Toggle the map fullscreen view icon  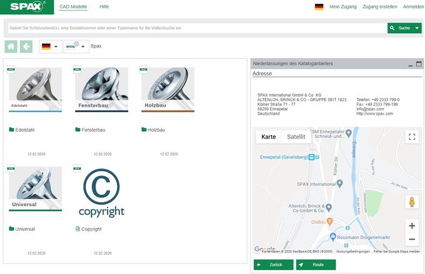[x=411, y=137]
